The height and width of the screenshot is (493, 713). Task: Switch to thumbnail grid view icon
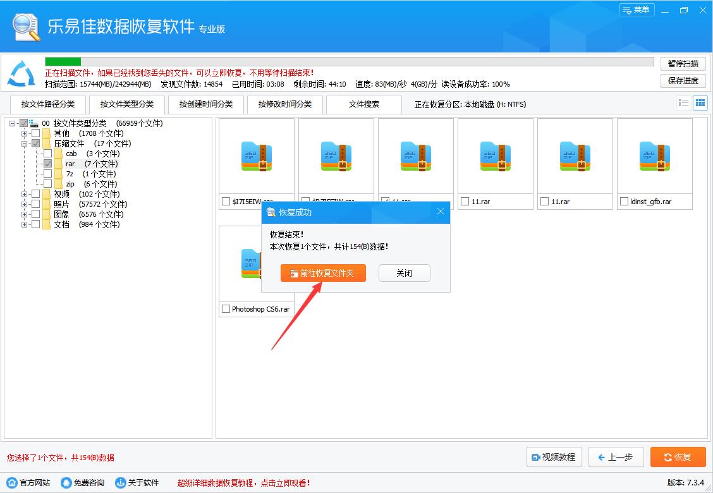700,103
